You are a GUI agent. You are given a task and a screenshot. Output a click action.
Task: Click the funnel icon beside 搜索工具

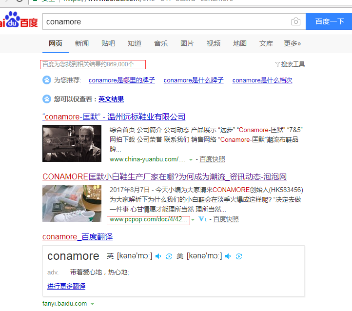coord(277,65)
